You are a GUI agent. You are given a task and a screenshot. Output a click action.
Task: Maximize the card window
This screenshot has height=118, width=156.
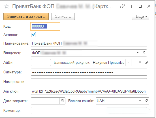pos(140,6)
